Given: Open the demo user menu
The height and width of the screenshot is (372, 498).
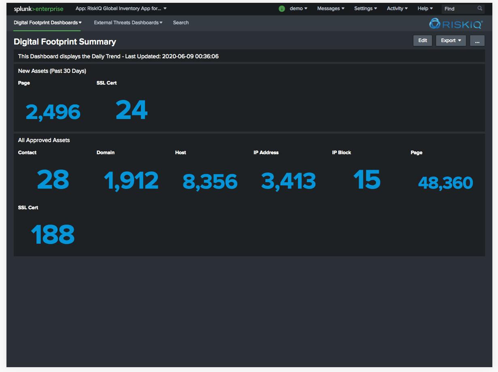Looking at the screenshot, I should 298,9.
